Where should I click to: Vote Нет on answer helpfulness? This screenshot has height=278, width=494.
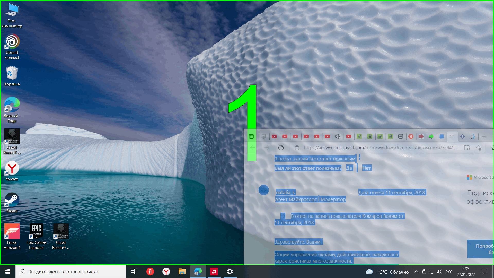[366, 168]
